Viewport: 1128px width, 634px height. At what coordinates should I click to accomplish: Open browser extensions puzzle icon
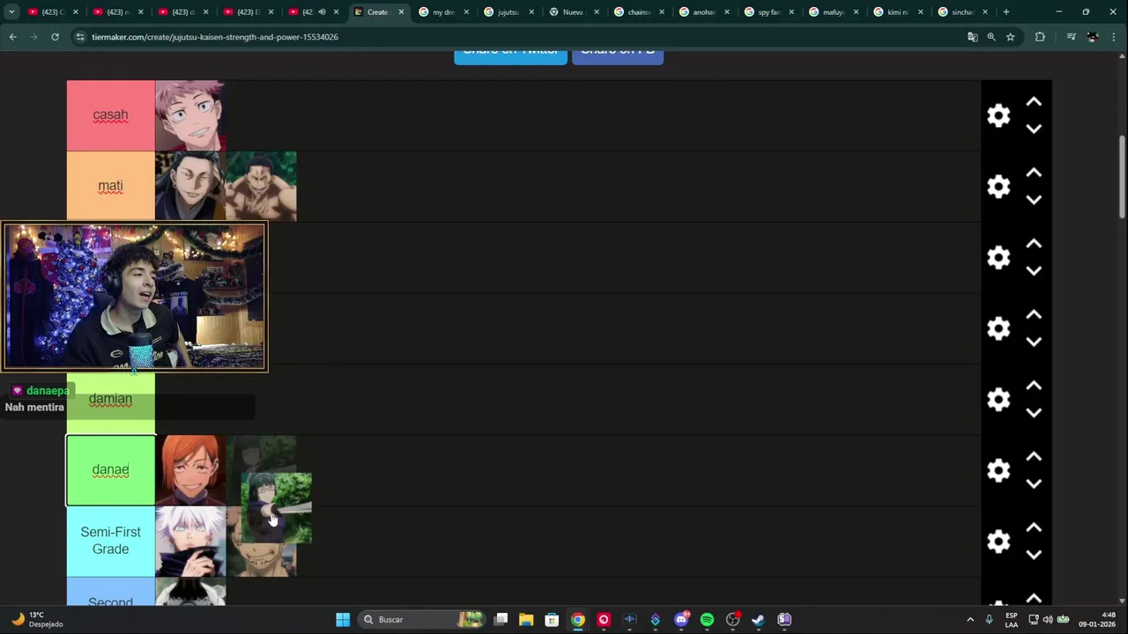pos(1040,37)
